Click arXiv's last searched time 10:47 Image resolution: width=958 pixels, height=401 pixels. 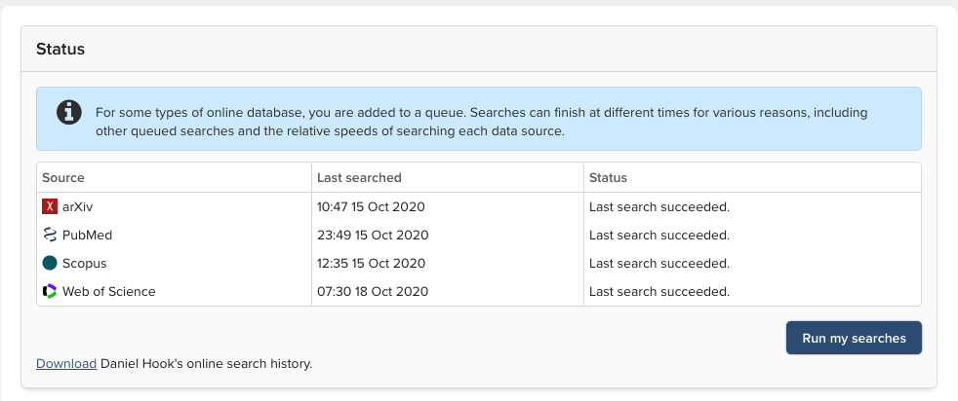[x=371, y=207]
